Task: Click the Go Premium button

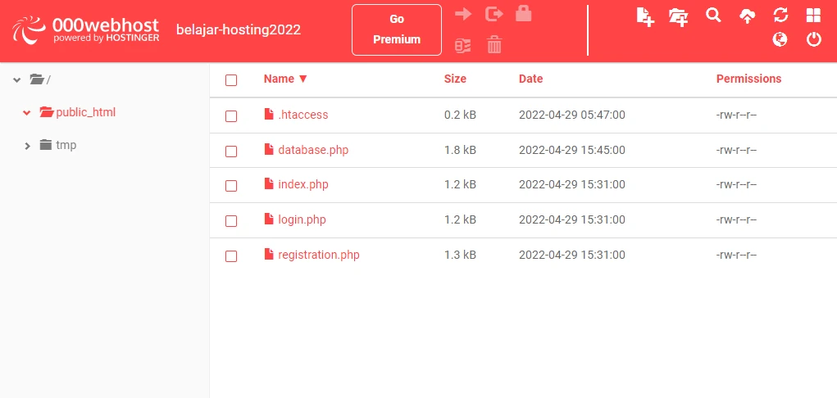Action: point(397,29)
